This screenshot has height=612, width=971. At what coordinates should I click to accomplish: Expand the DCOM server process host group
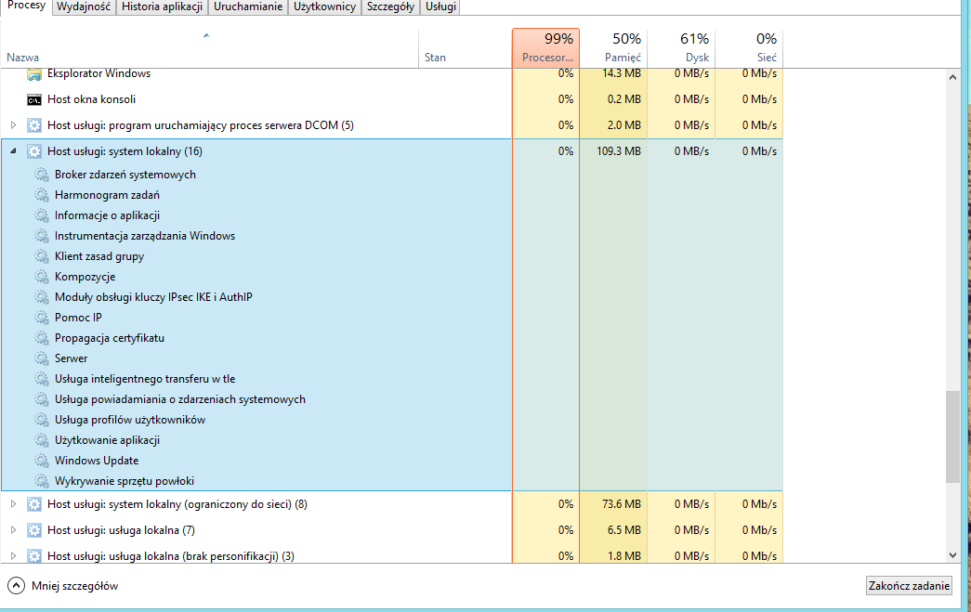[x=13, y=125]
